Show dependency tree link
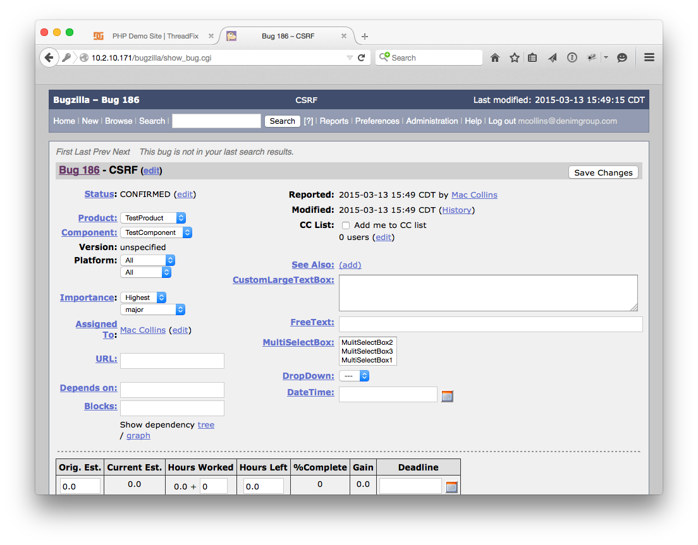The width and height of the screenshot is (698, 545). click(x=205, y=425)
